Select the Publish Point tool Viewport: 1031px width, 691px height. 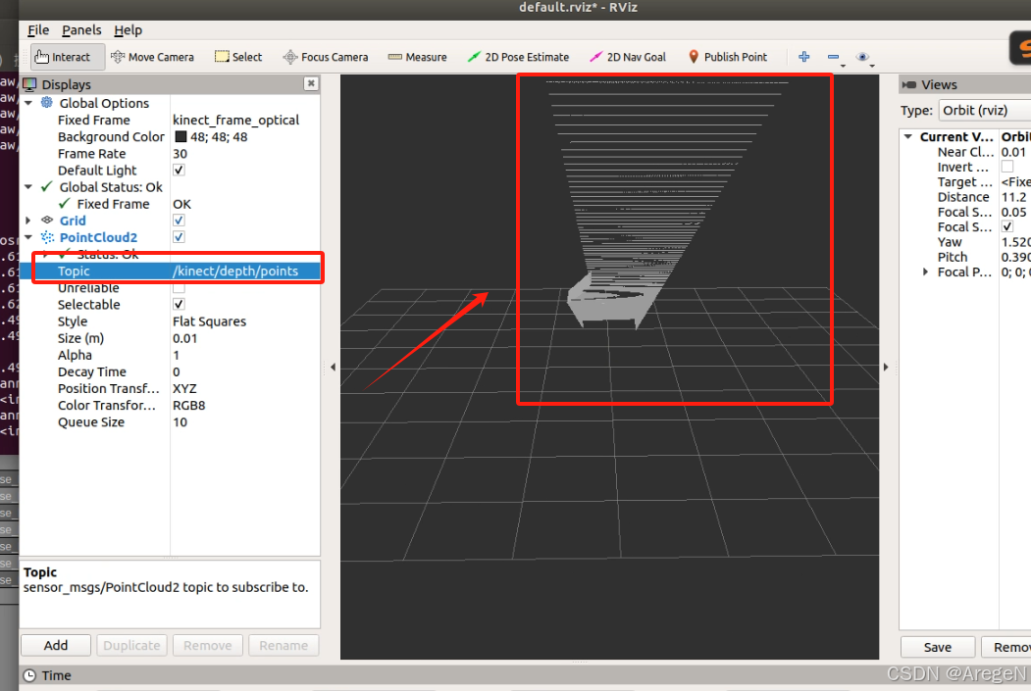[728, 57]
